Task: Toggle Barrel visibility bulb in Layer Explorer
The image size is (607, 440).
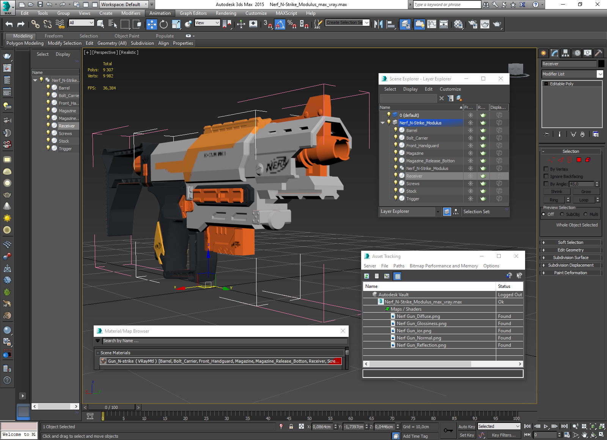Action: coord(395,130)
